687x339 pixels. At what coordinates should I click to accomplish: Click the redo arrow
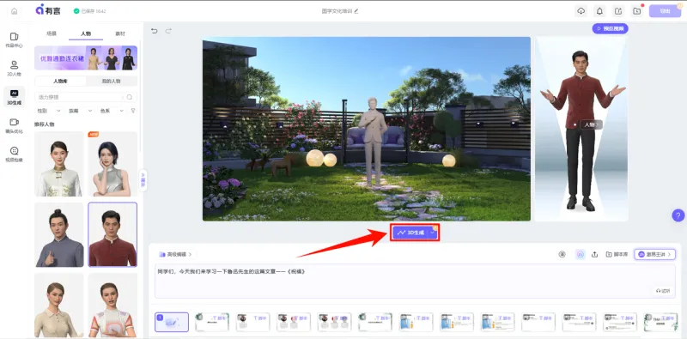click(168, 31)
